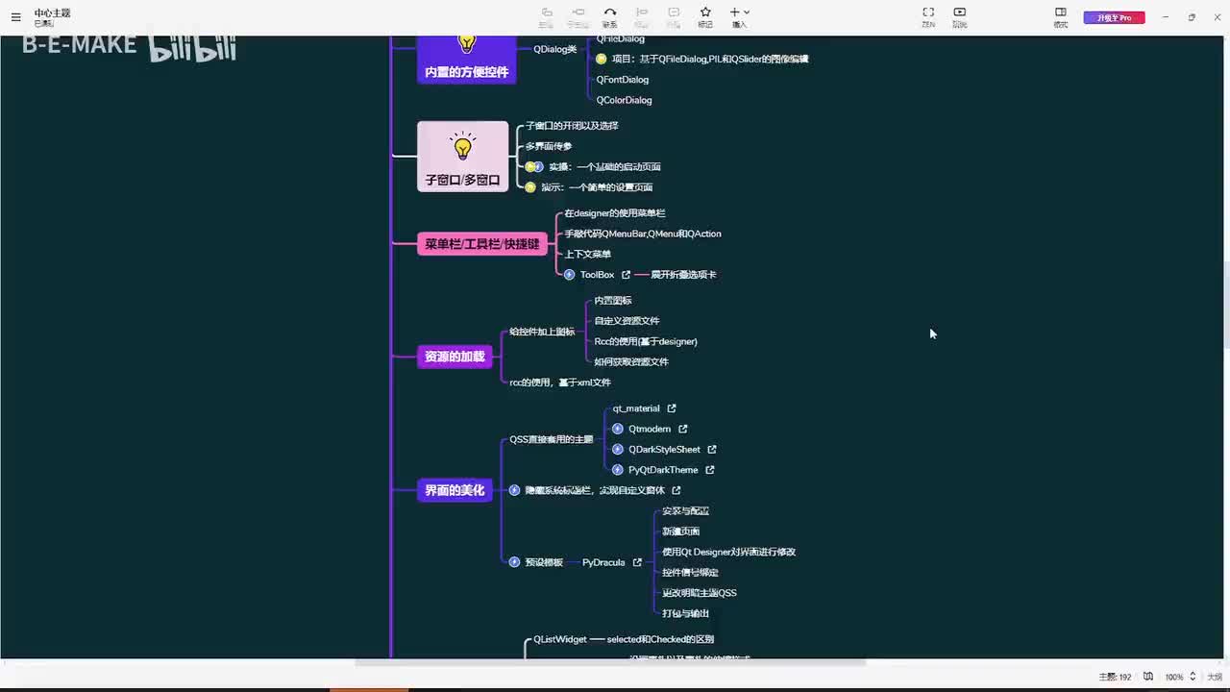1230x692 pixels.
Task: Select the 多界面传参 subtopic
Action: [x=549, y=146]
